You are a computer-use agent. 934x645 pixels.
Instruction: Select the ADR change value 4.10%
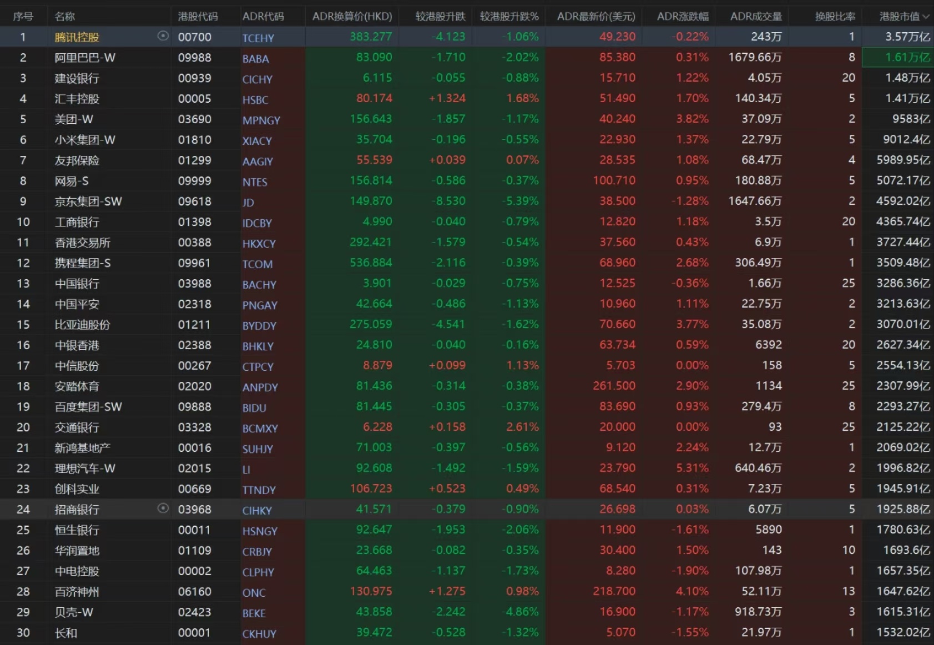click(692, 591)
